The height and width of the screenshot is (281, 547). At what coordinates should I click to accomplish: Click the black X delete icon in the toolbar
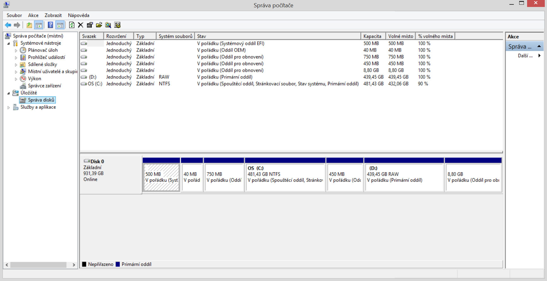coord(81,25)
